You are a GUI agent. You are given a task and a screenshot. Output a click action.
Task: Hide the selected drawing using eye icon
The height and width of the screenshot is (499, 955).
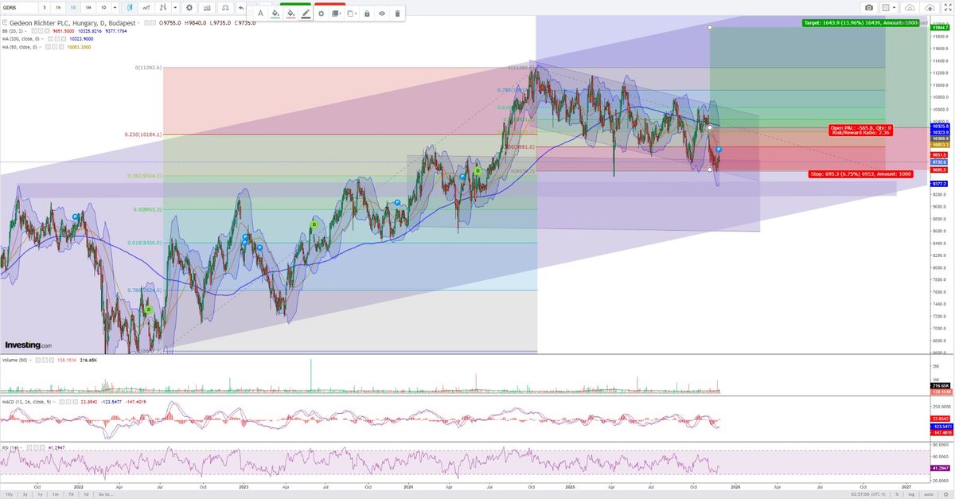click(382, 14)
